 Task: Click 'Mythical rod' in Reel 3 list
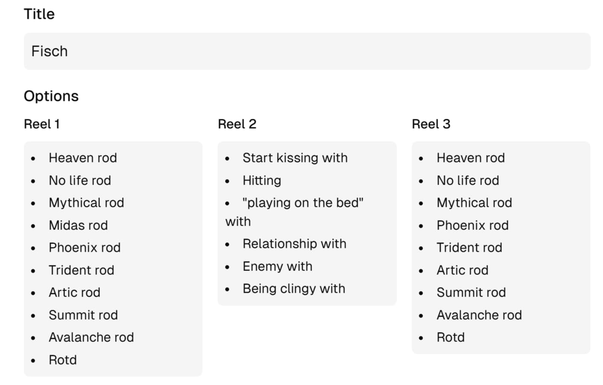coord(474,203)
